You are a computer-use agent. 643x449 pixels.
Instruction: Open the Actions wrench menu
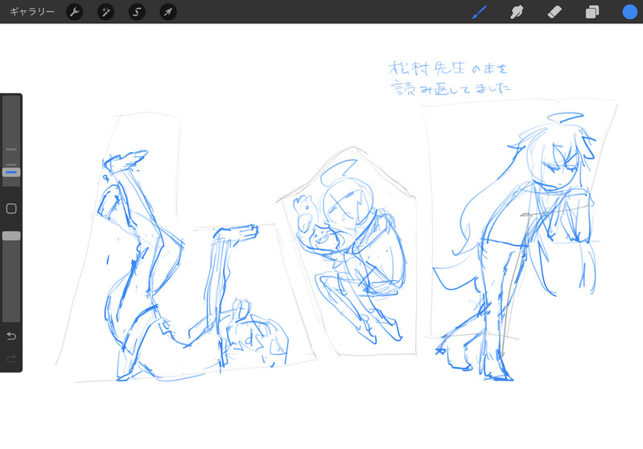click(75, 12)
